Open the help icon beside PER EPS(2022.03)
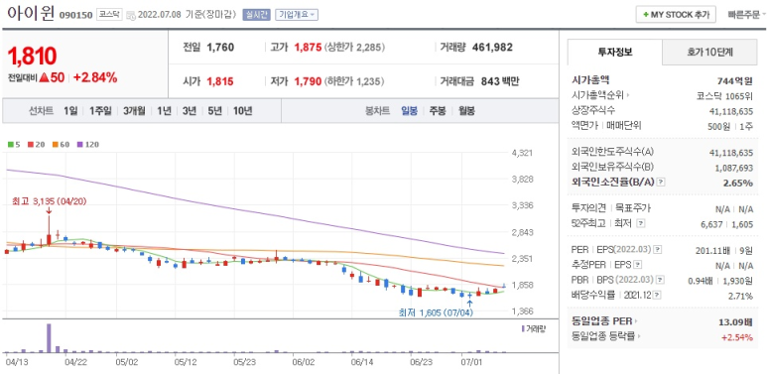 pos(658,250)
